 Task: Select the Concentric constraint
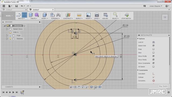(153, 81)
